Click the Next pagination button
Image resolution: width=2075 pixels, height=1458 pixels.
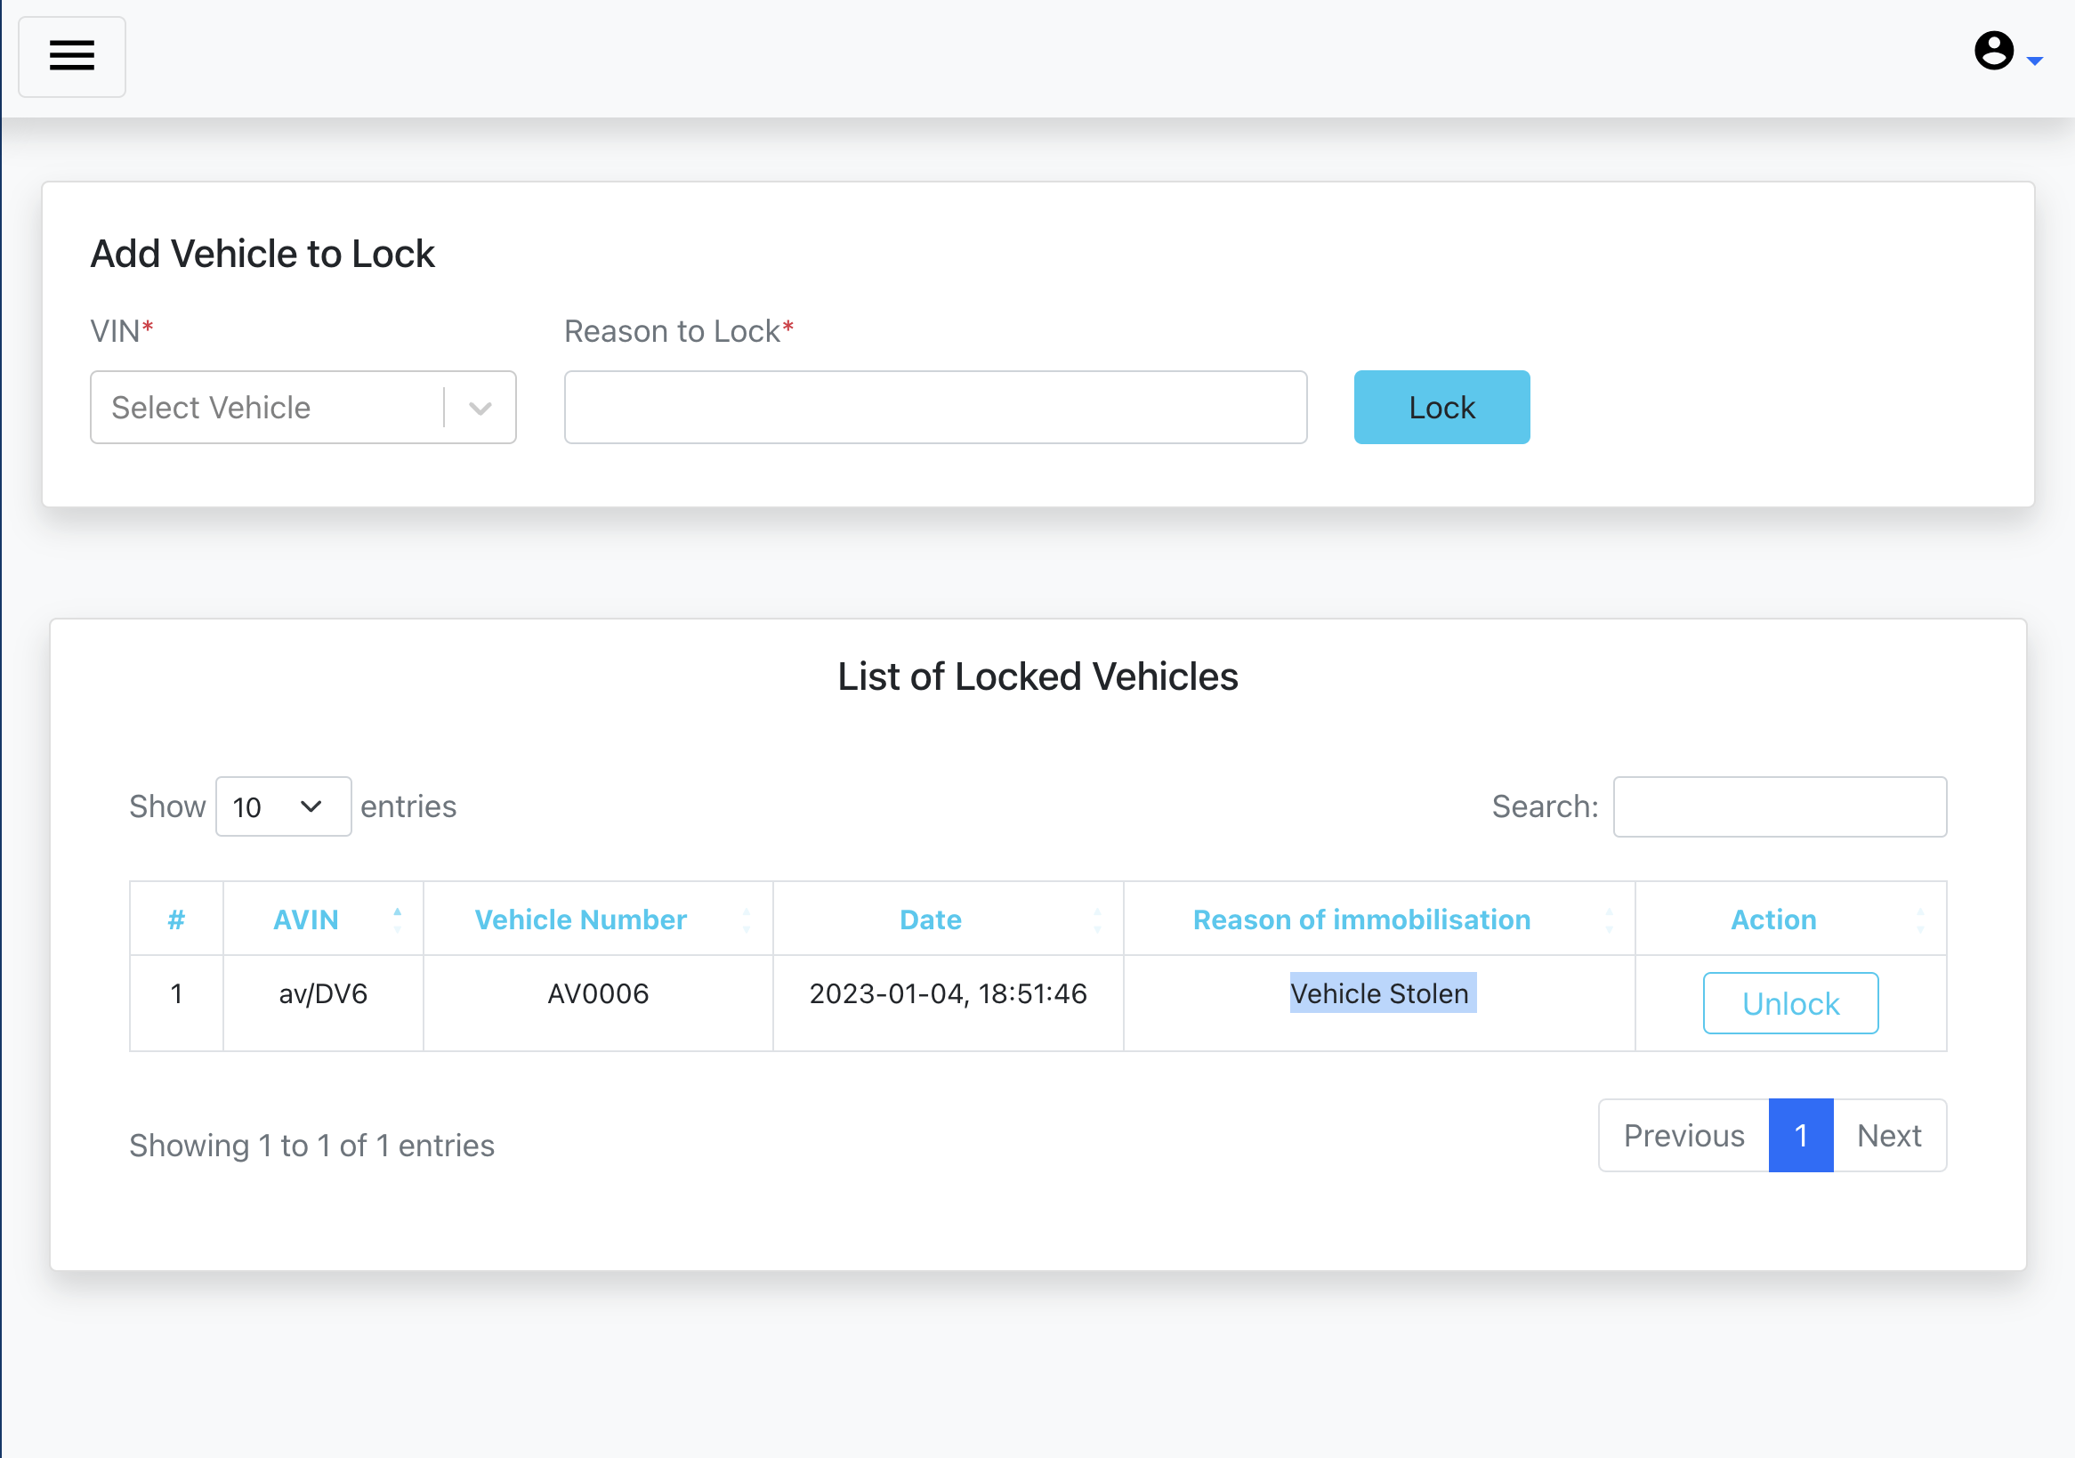(1889, 1135)
